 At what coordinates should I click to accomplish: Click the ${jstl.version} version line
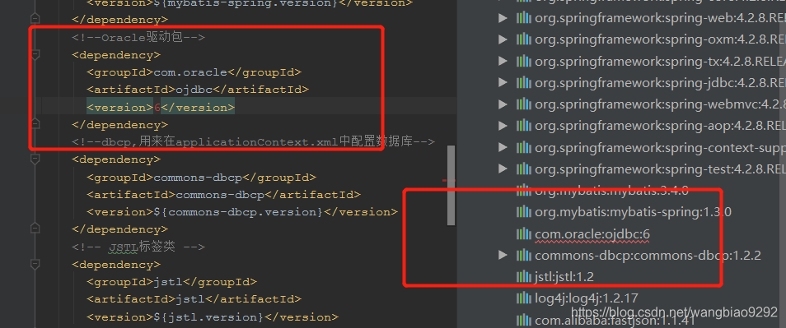click(213, 316)
